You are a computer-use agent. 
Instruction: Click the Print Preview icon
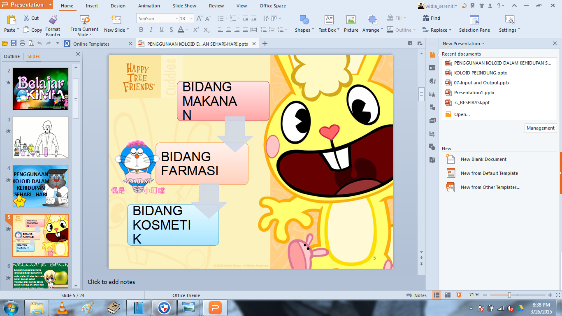[31, 43]
